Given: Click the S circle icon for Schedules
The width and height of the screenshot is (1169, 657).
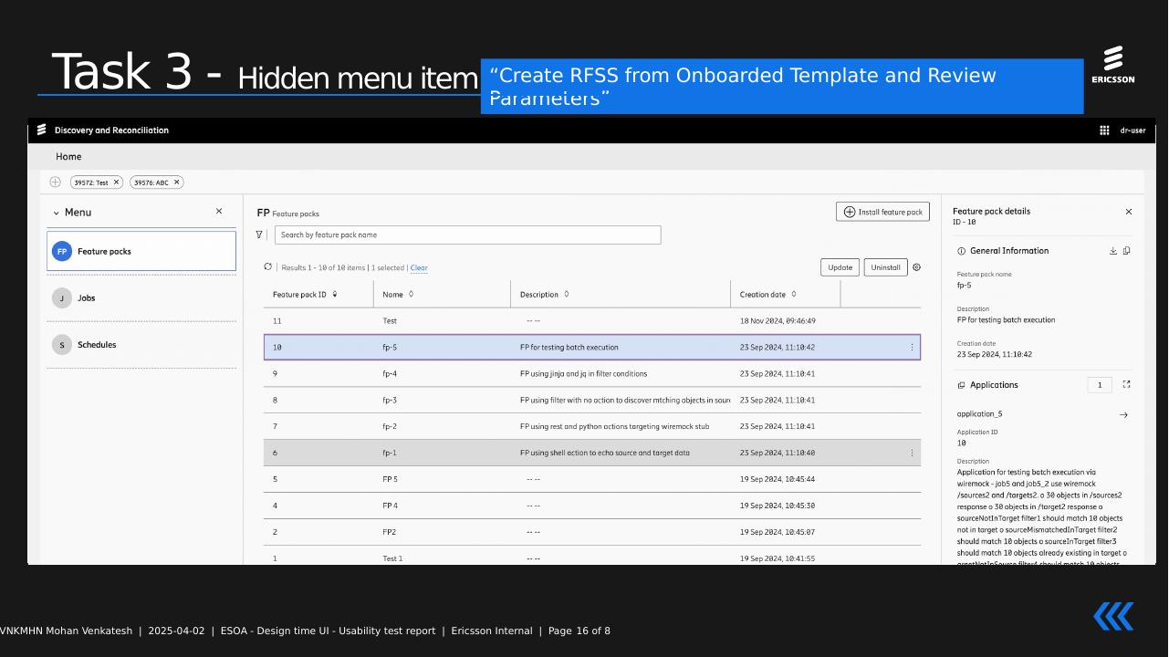Looking at the screenshot, I should pos(62,345).
